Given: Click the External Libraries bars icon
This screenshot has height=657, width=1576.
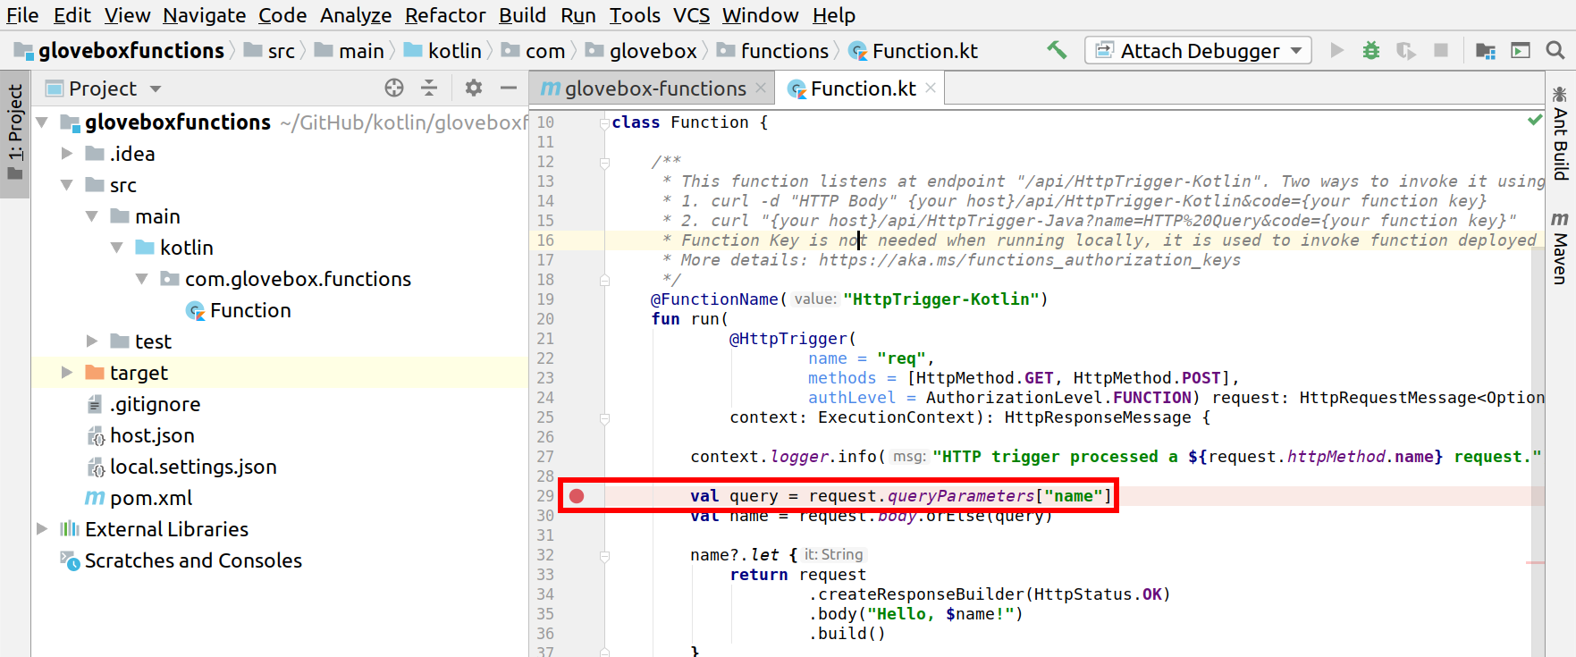Looking at the screenshot, I should tap(70, 529).
